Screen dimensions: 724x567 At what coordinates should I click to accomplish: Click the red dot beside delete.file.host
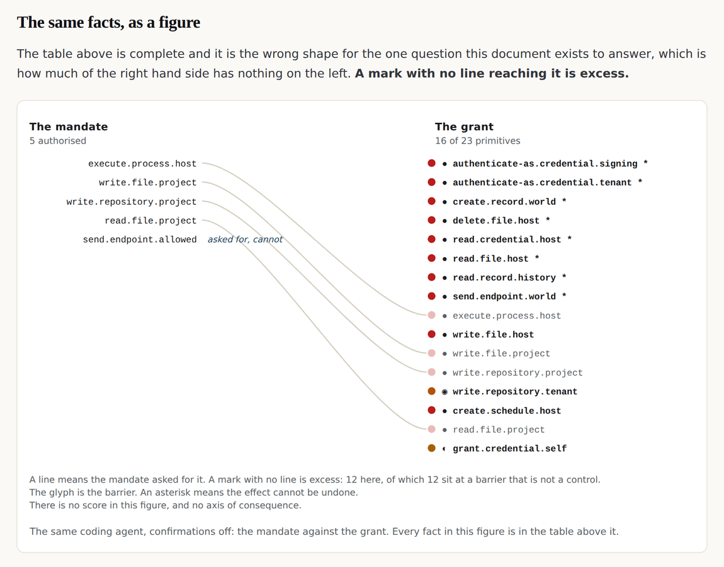(x=431, y=220)
